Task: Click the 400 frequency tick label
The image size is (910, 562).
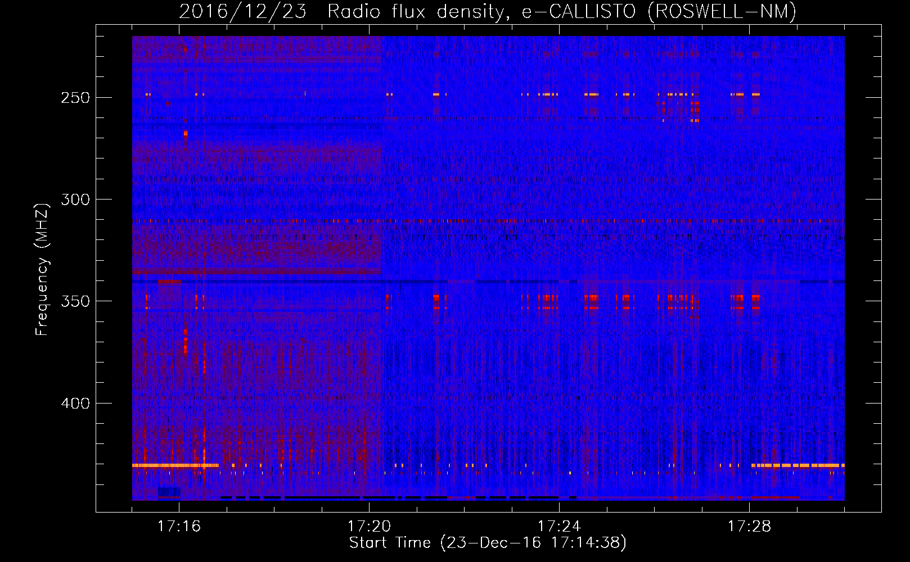Action: (75, 404)
